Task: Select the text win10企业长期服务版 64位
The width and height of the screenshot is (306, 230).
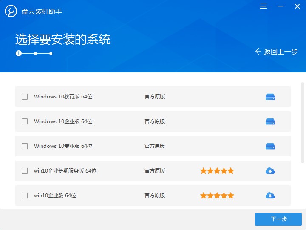Action: tap(65, 171)
